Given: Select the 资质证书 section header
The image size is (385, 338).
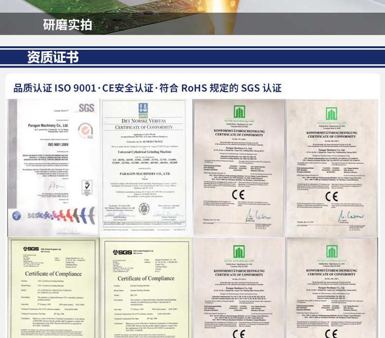Looking at the screenshot, I should coord(53,57).
